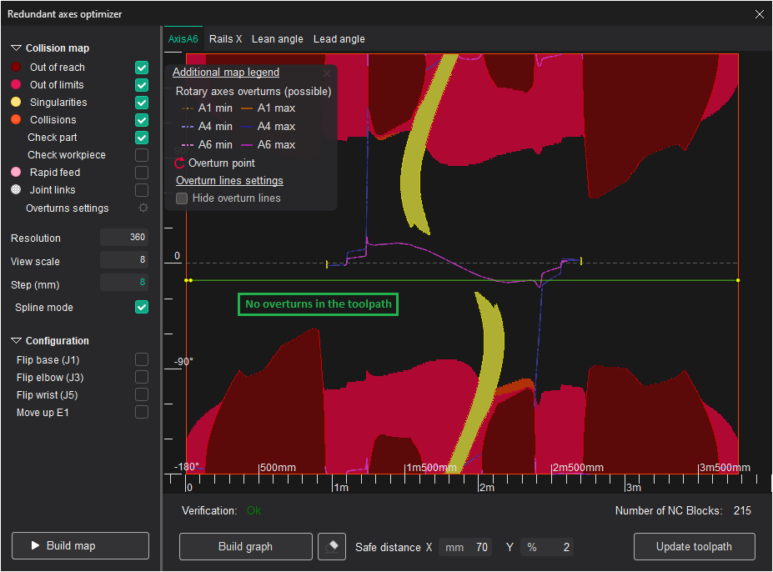Viewport: 773px width, 572px height.
Task: Click the red Overturn point icon
Action: point(180,163)
